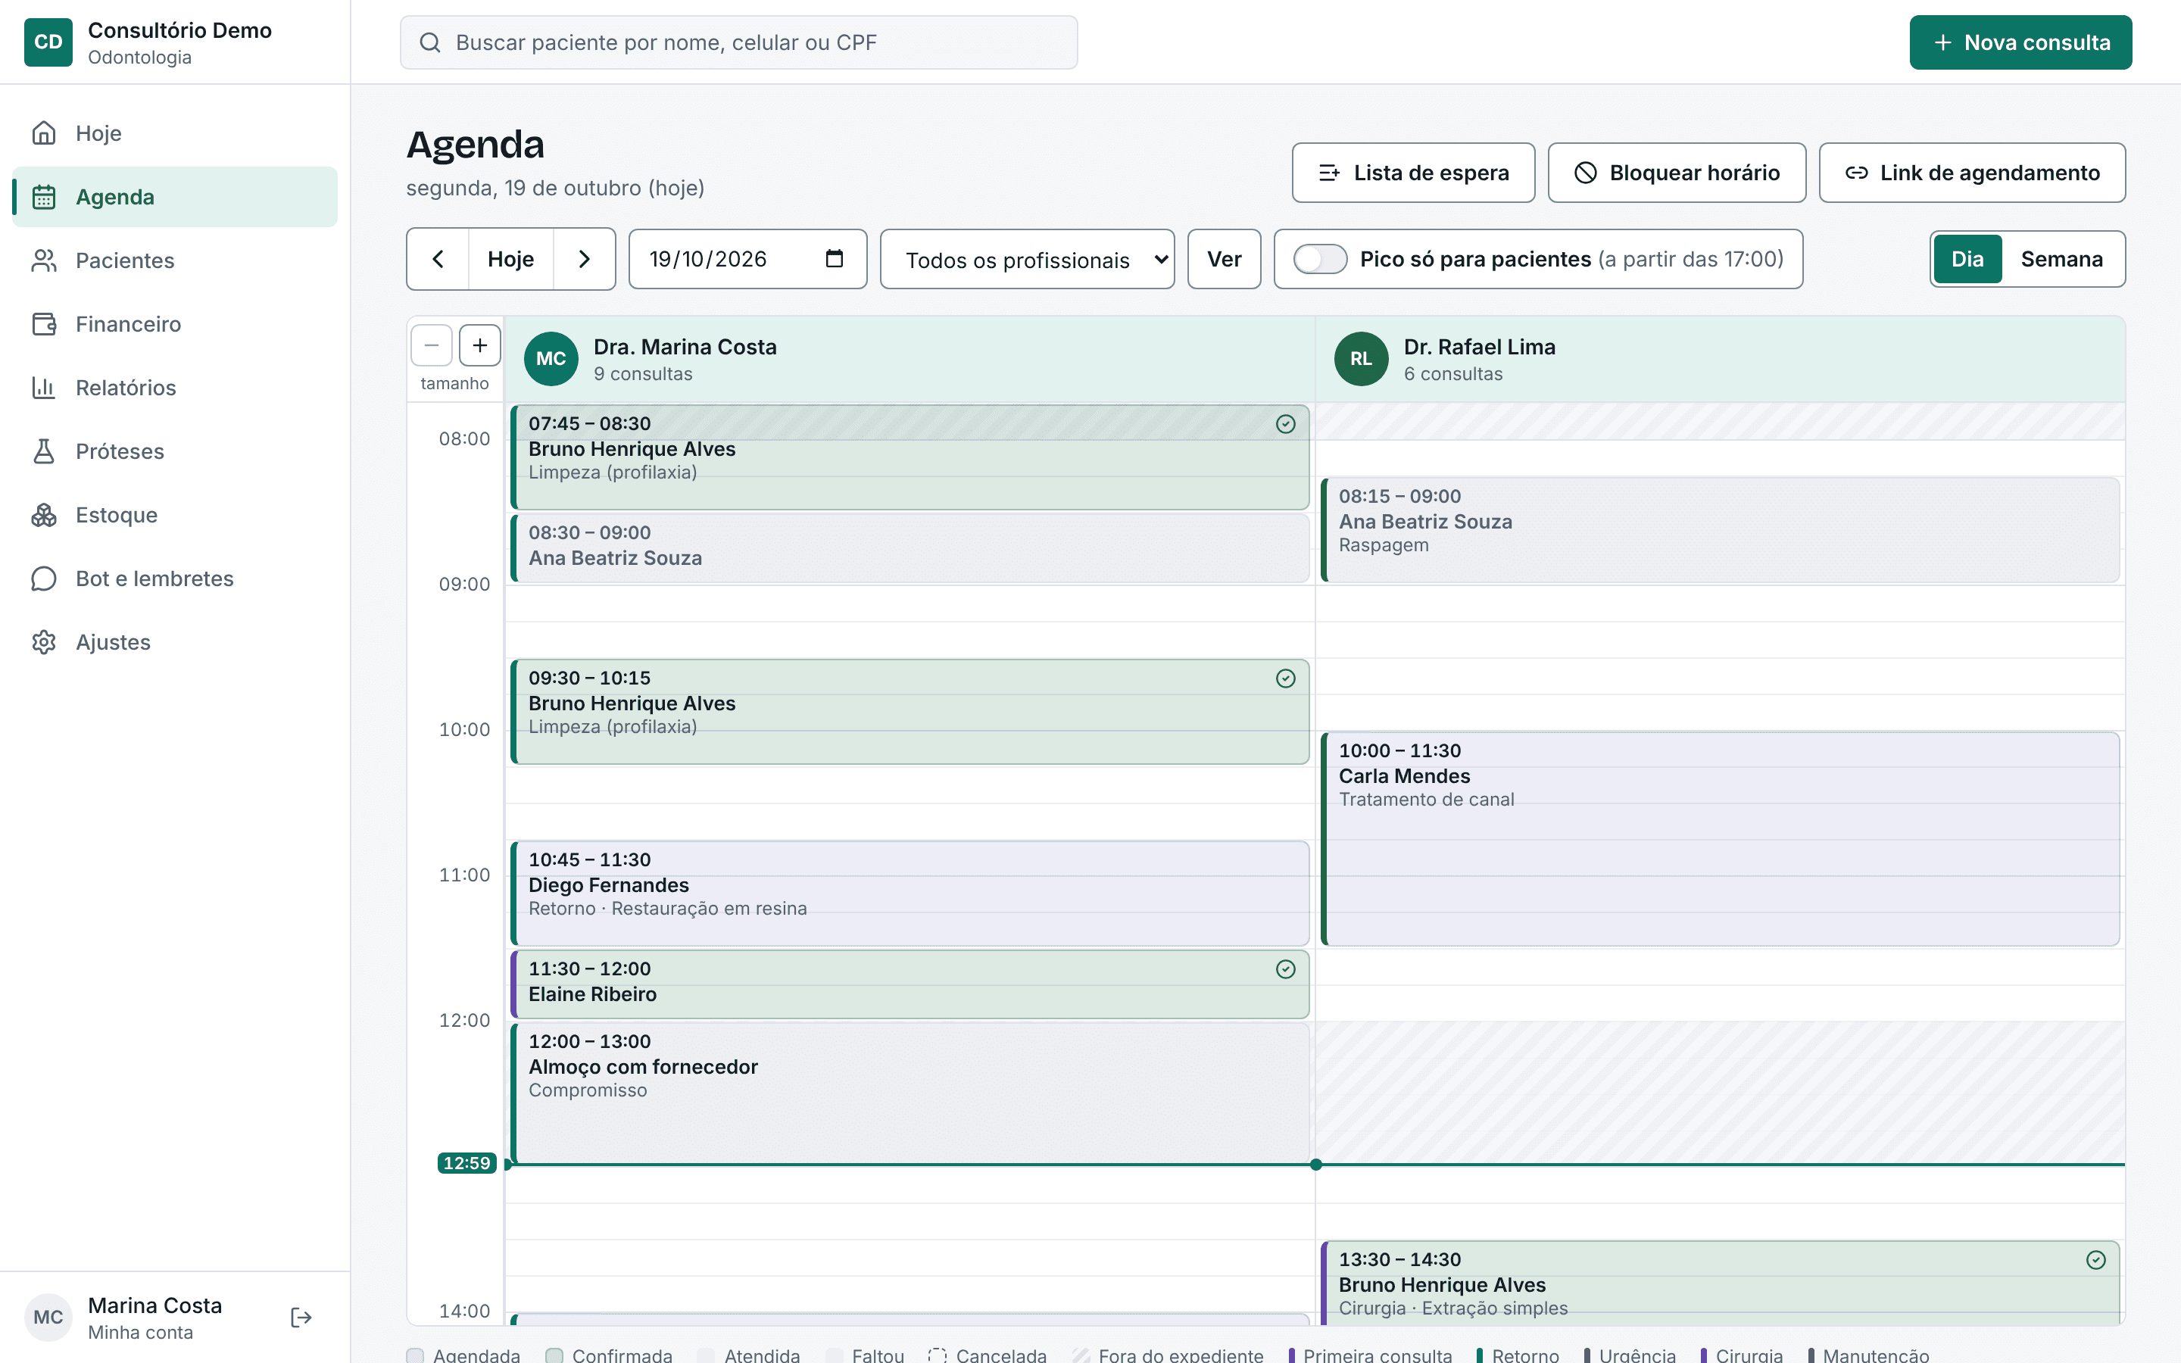The image size is (2181, 1363).
Task: Open Ajustes in the sidebar
Action: tap(175, 642)
